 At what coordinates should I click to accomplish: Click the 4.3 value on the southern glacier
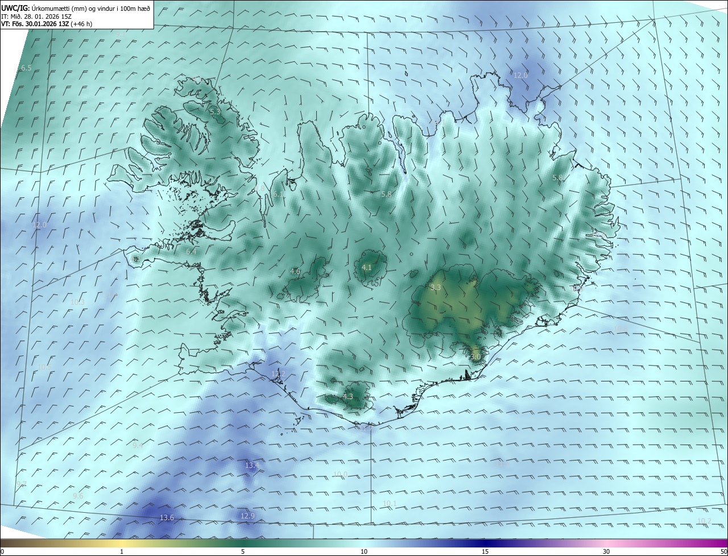click(x=348, y=397)
